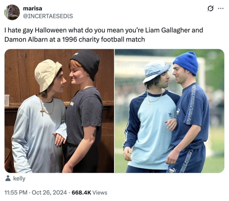Open the marisa display name link
The width and height of the screenshot is (229, 201).
pos(33,8)
